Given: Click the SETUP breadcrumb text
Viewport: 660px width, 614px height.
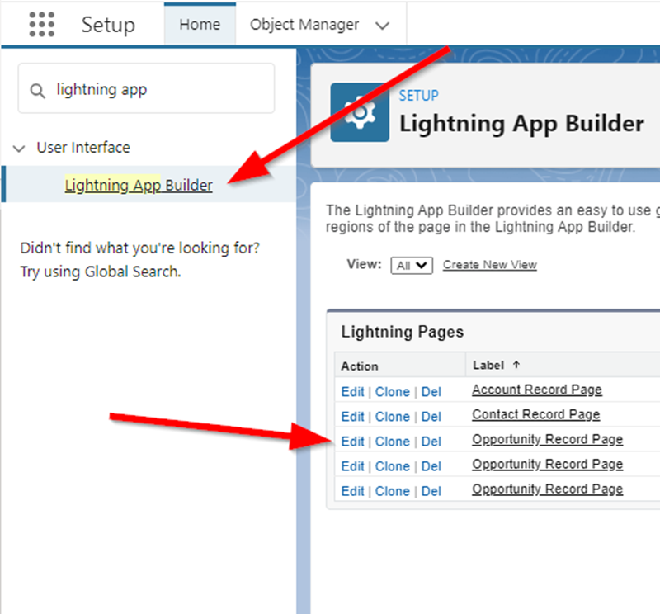Looking at the screenshot, I should [x=419, y=96].
